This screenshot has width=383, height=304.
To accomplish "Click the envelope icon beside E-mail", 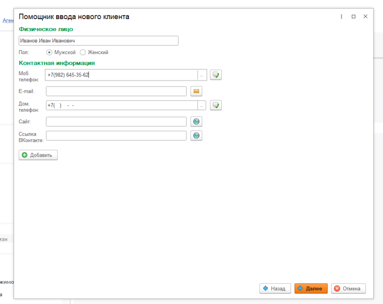I will [x=196, y=91].
